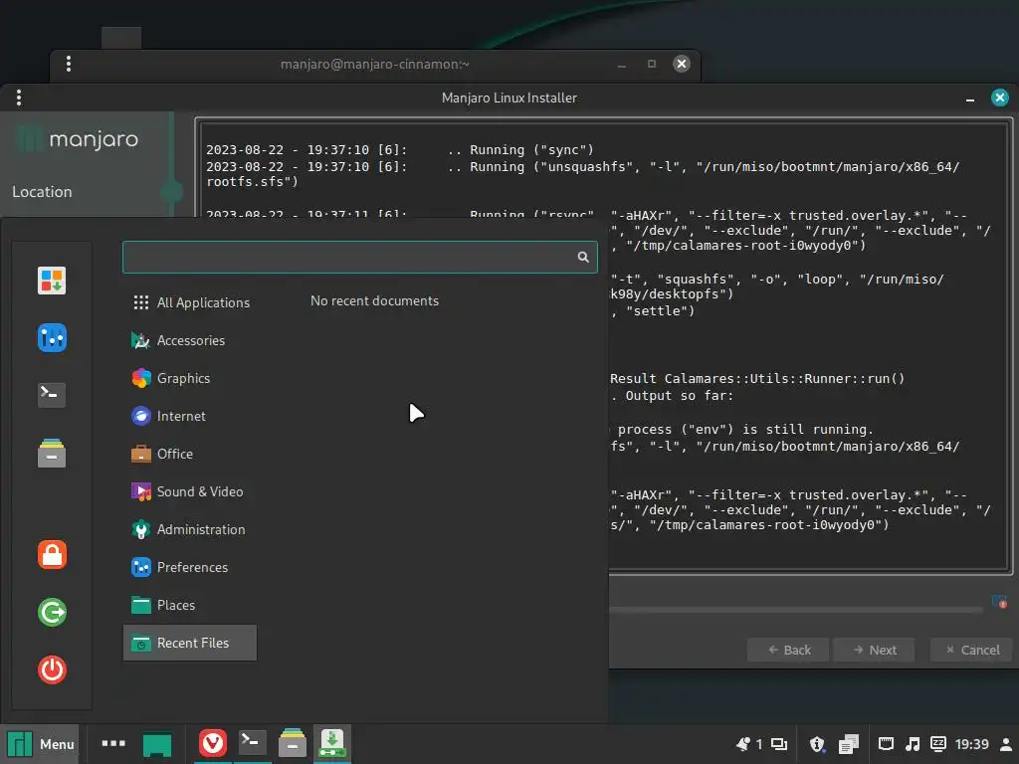Select the Graphics category

coord(190,378)
